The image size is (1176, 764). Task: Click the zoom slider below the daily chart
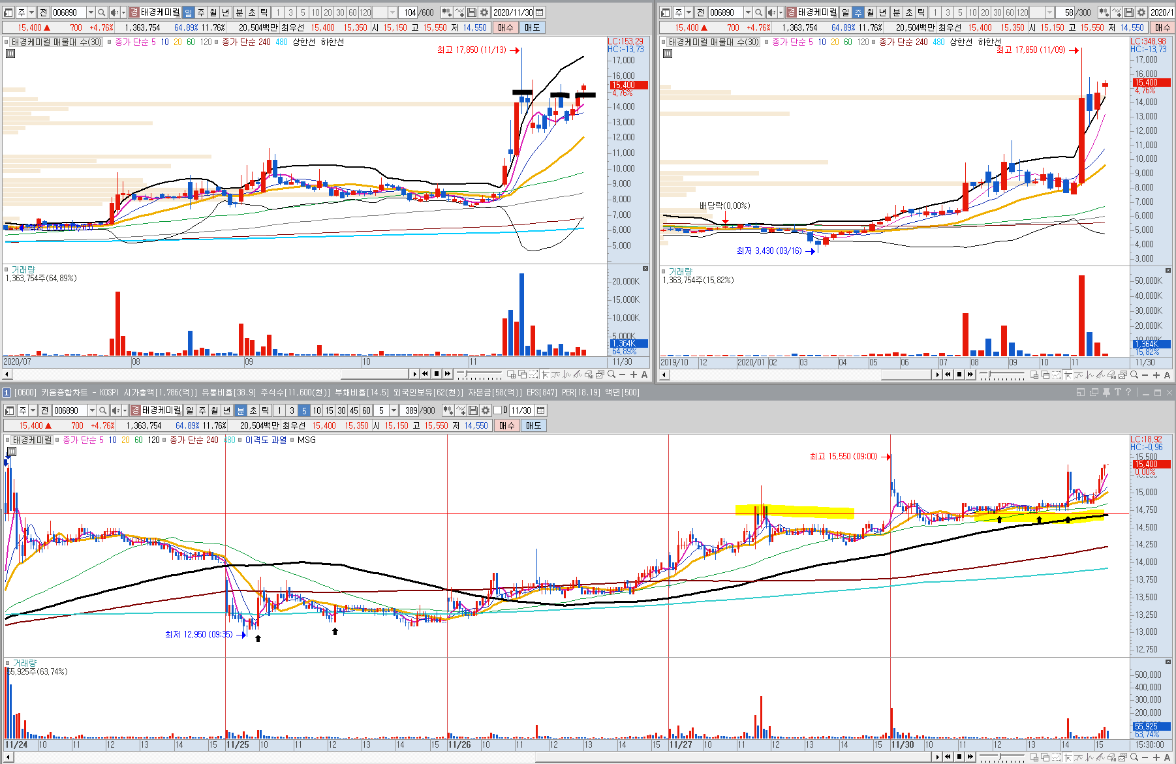click(x=480, y=374)
